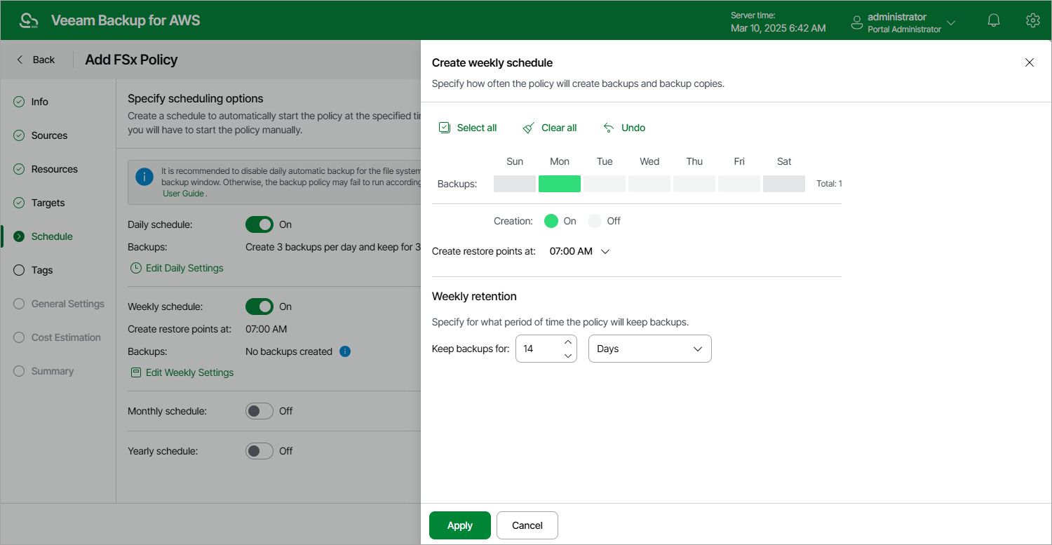
Task: Go to the Targets step
Action: (x=48, y=203)
